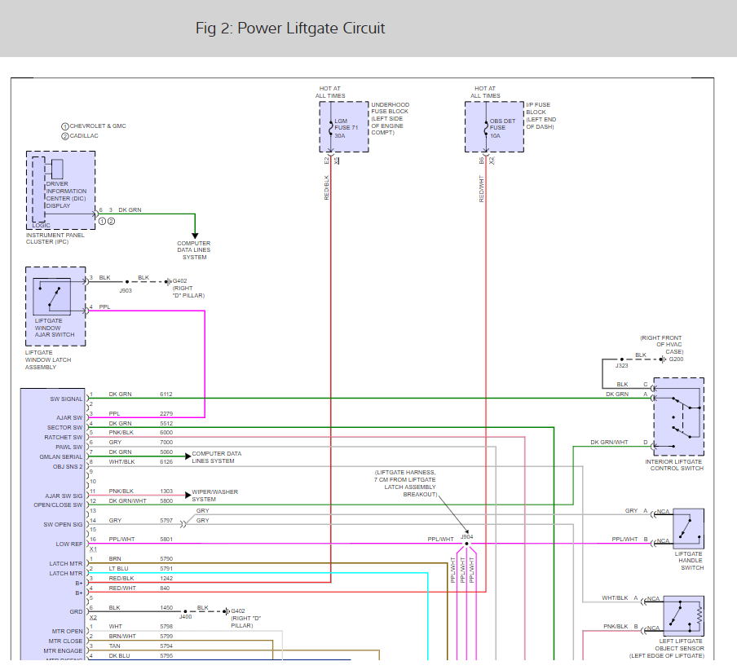
Task: Select the Liftgate Handle Switch symbol
Action: pos(689,528)
